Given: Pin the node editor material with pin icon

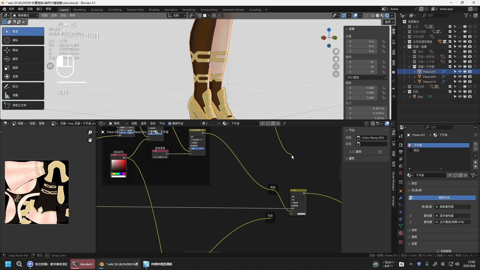Looking at the screenshot, I should click(x=284, y=123).
